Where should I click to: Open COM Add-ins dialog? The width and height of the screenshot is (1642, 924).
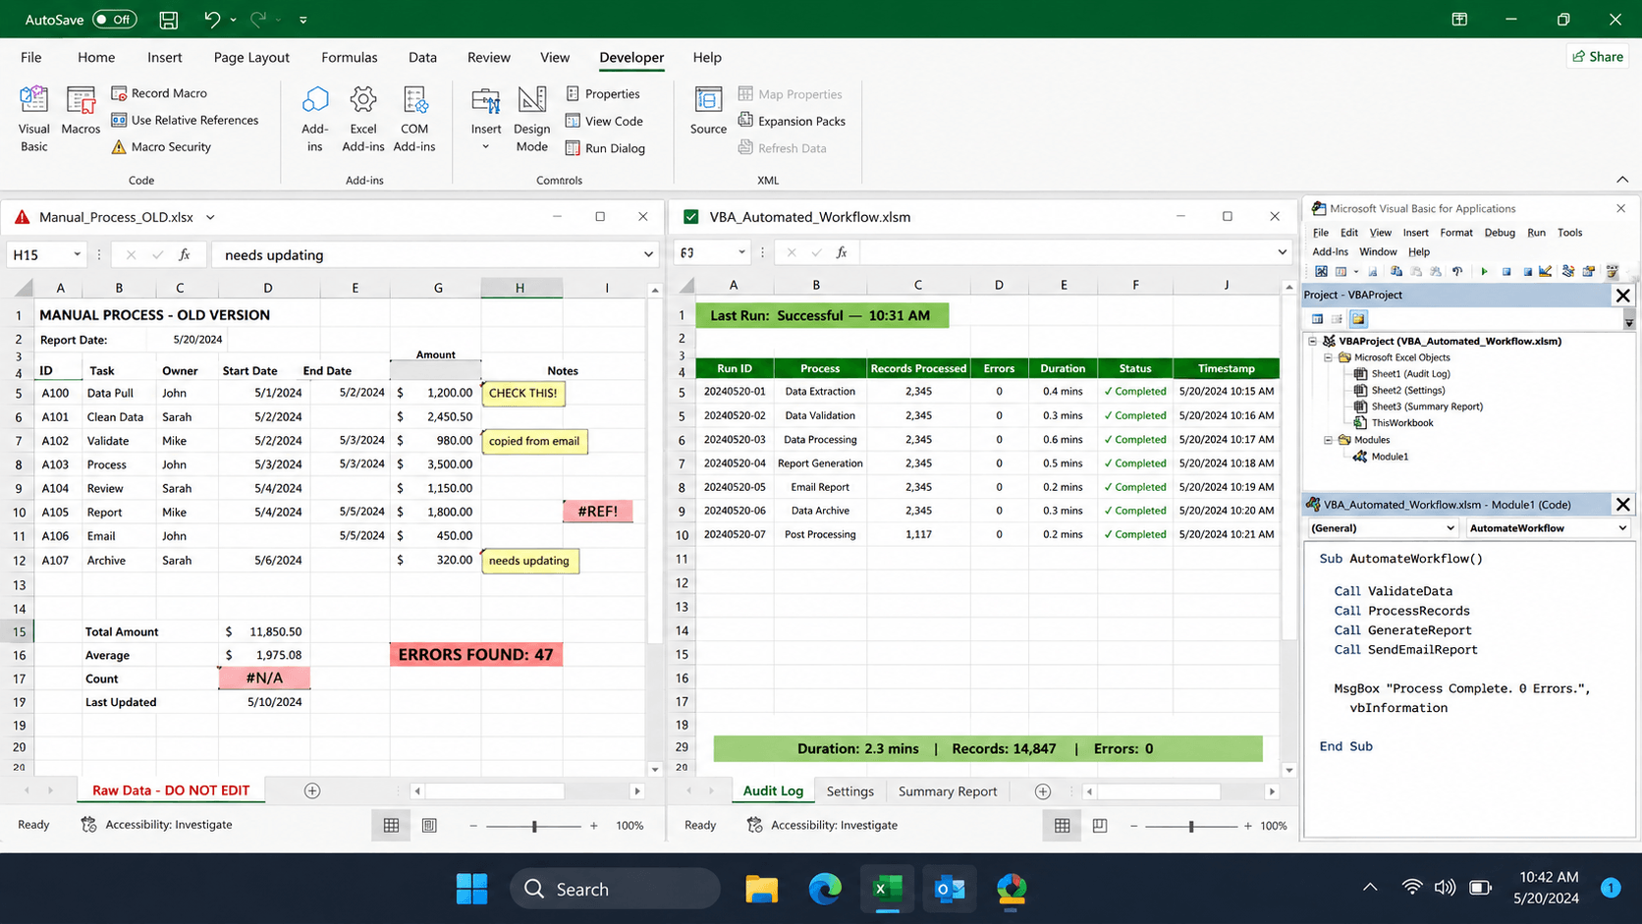(414, 119)
